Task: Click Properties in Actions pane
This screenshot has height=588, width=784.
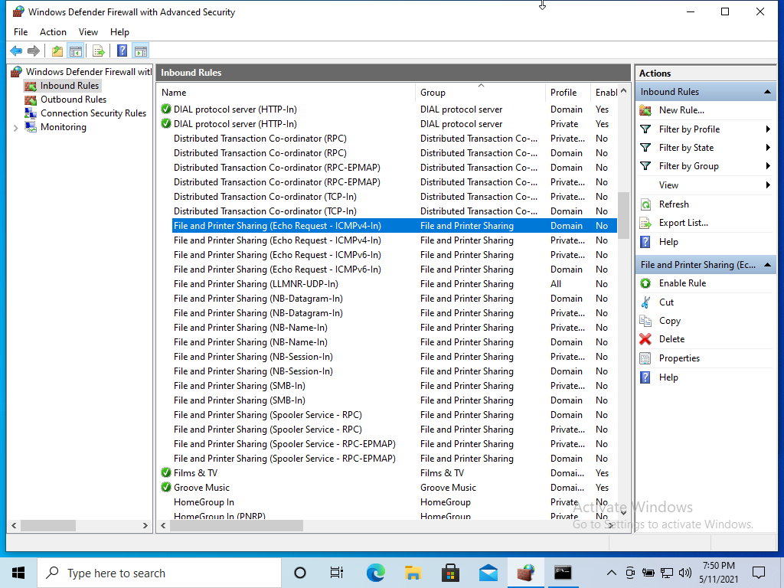Action: 679,358
